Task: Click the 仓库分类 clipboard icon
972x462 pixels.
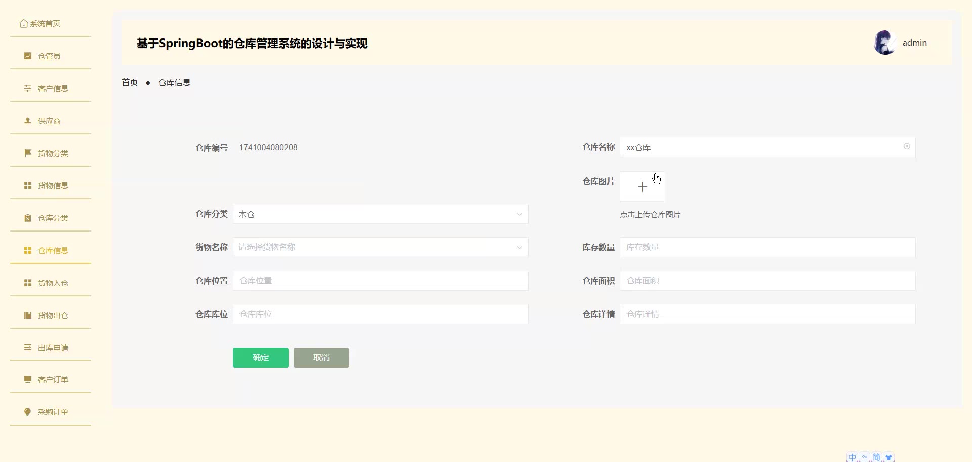Action: pyautogui.click(x=28, y=218)
